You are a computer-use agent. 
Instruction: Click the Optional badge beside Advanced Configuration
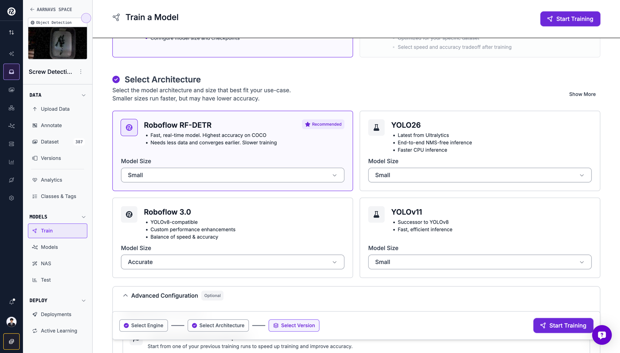(212, 296)
